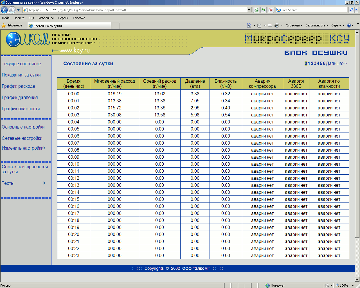Select the value 030.08 in the table

[115, 115]
